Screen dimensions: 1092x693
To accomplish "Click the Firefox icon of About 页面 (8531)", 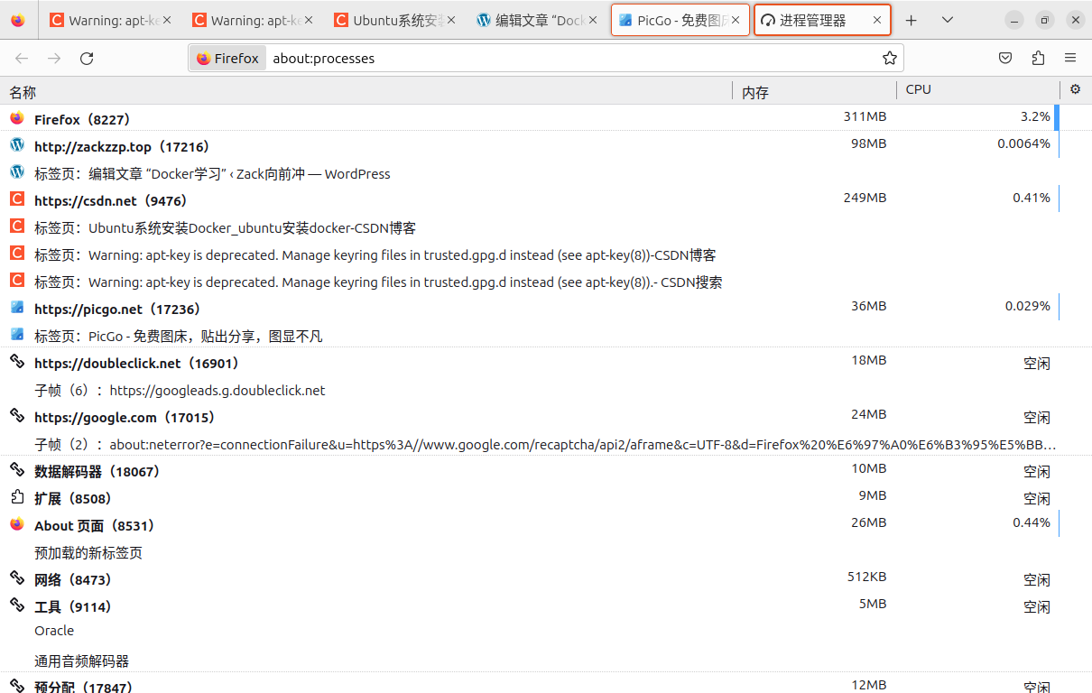I will click(x=16, y=523).
